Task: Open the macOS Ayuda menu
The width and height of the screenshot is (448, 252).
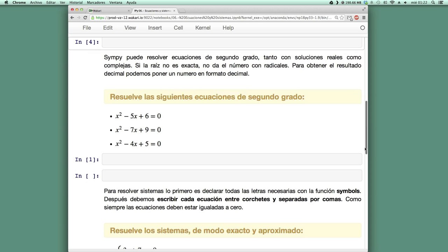Action: pyautogui.click(x=131, y=2)
